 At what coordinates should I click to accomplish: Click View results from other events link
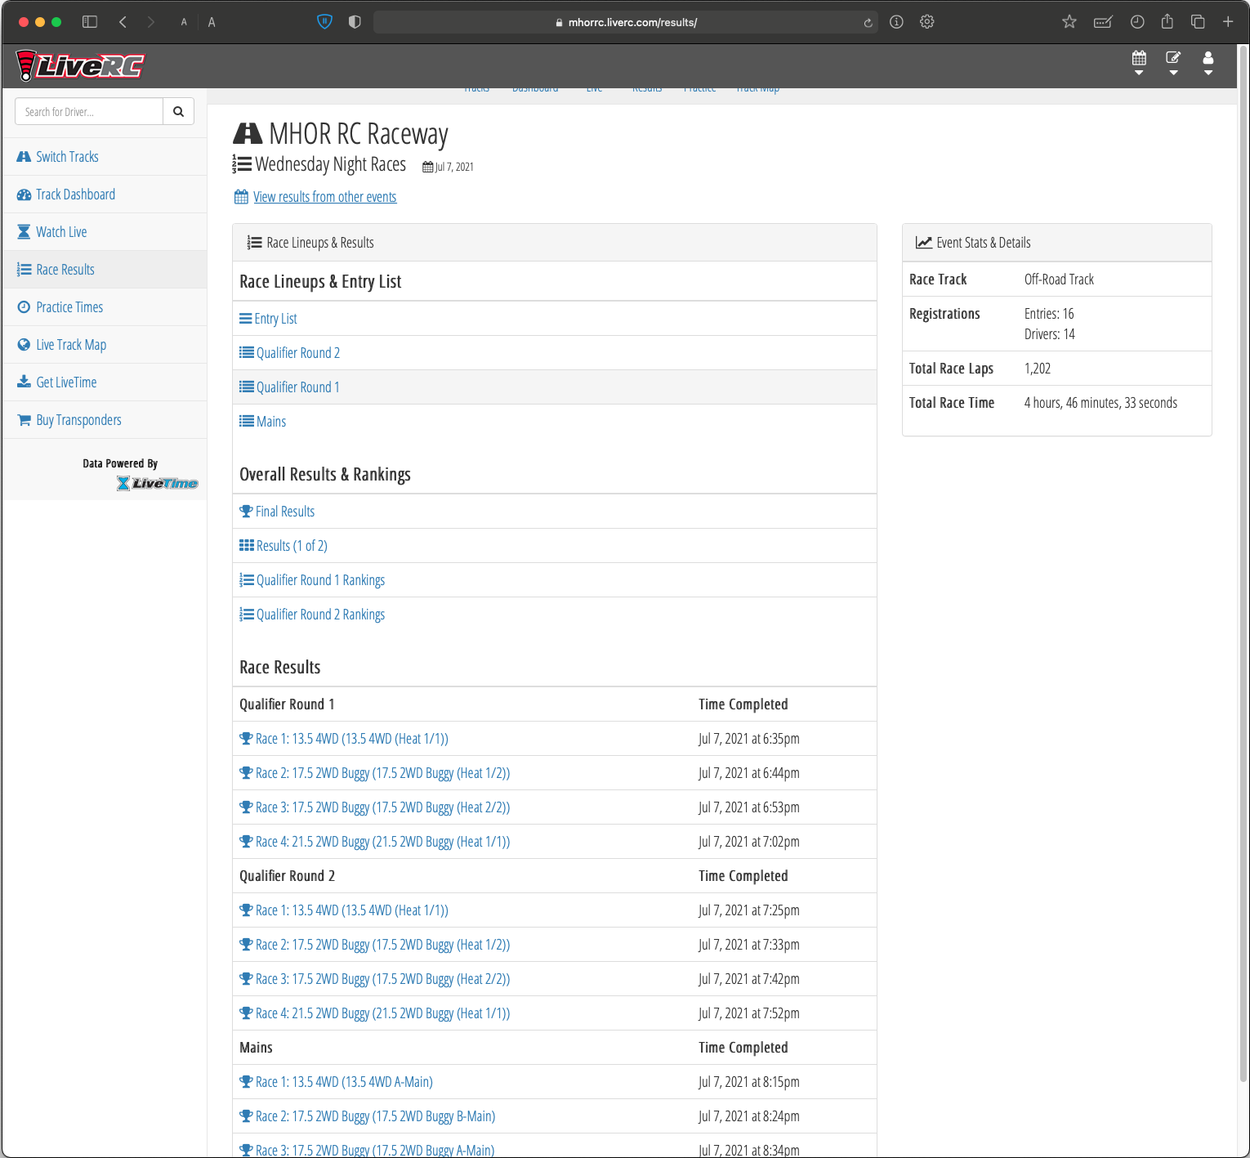pos(324,197)
